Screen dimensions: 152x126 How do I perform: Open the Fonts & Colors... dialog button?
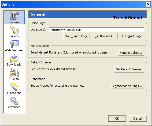click(x=131, y=53)
